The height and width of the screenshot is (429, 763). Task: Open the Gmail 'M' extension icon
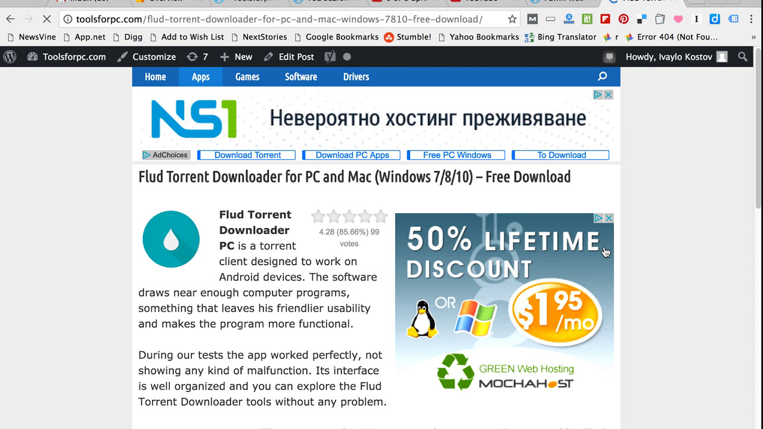coord(532,19)
